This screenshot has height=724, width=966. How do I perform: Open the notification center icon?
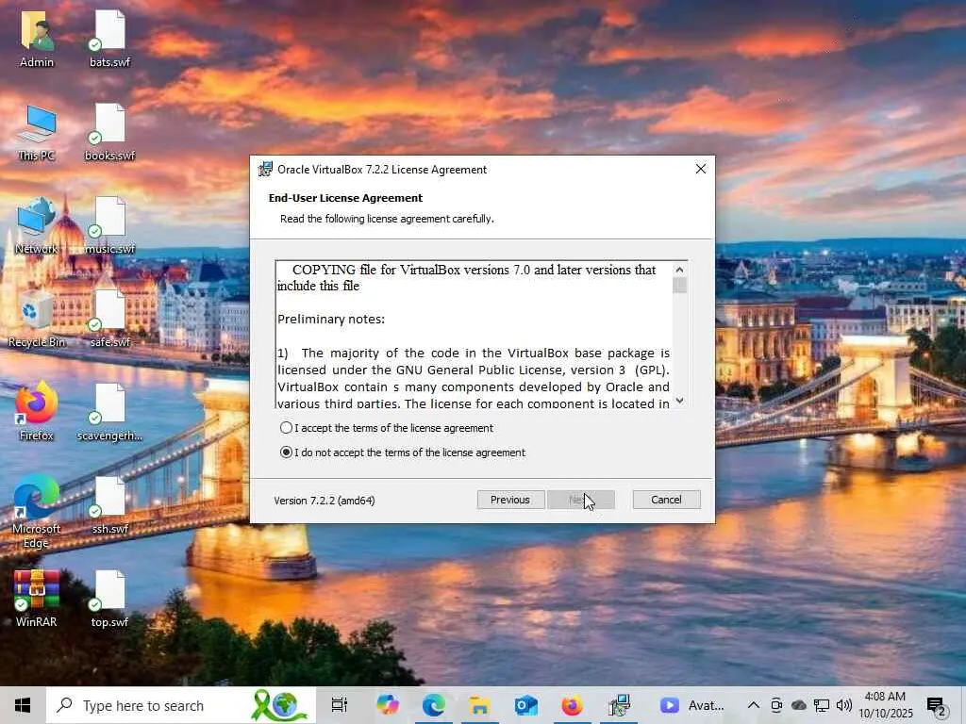coord(937,707)
